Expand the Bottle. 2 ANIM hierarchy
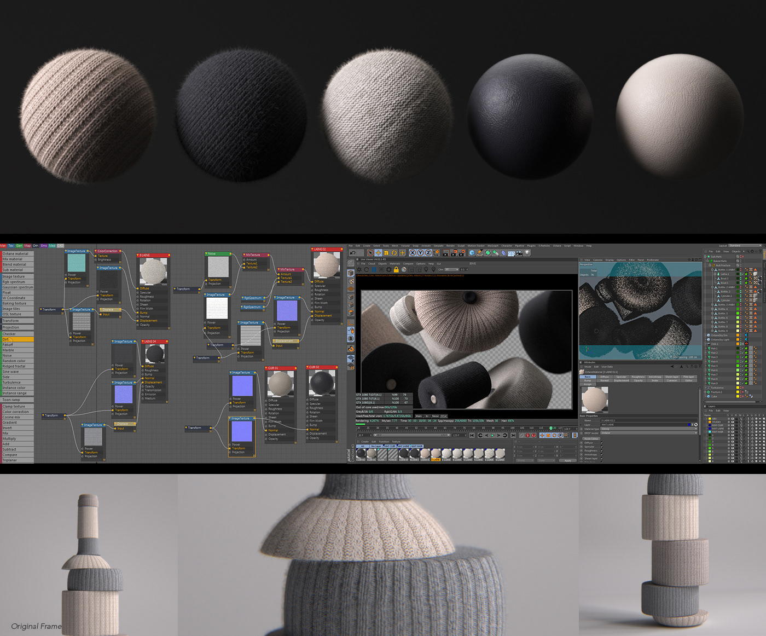Screen dimensions: 766x636 pyautogui.click(x=712, y=287)
